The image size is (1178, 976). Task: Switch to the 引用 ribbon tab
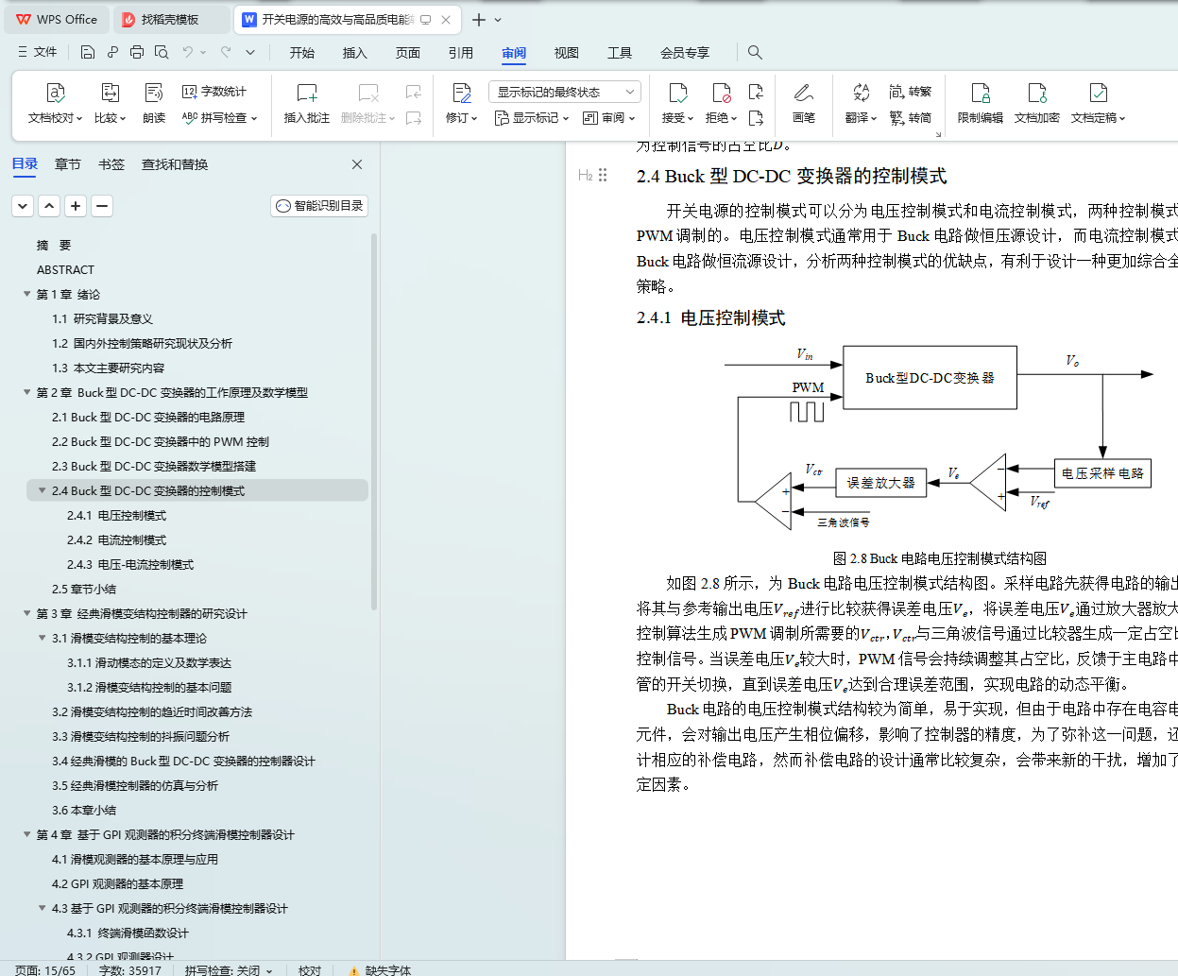(461, 53)
